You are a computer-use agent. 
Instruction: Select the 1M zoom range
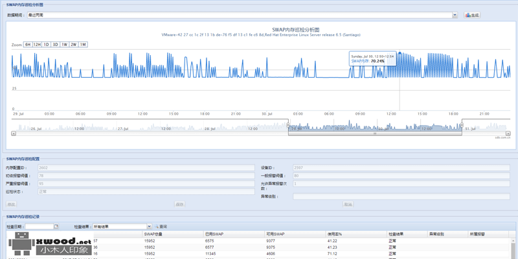(83, 45)
